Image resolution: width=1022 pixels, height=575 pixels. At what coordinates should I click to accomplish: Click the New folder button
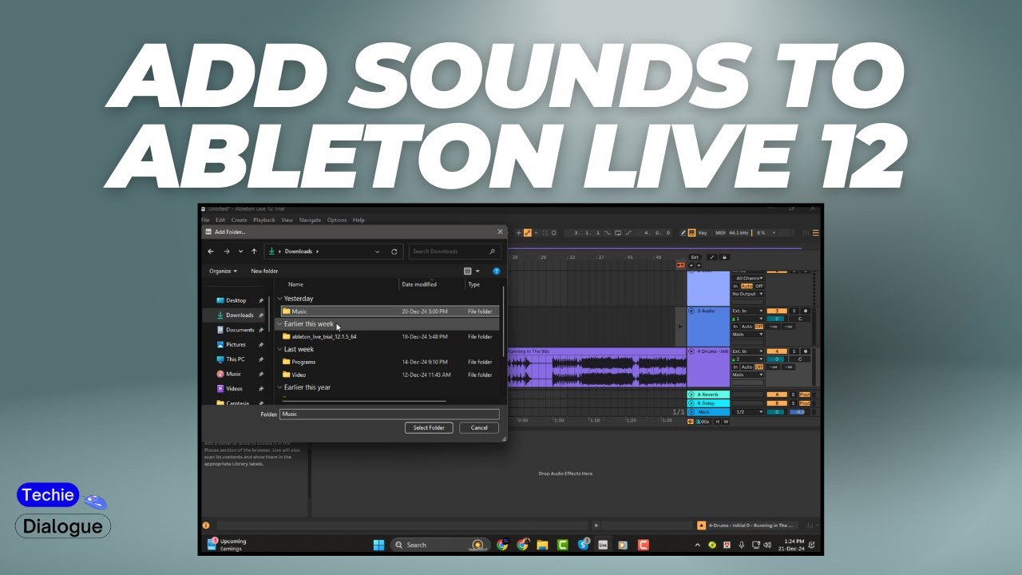coord(264,271)
